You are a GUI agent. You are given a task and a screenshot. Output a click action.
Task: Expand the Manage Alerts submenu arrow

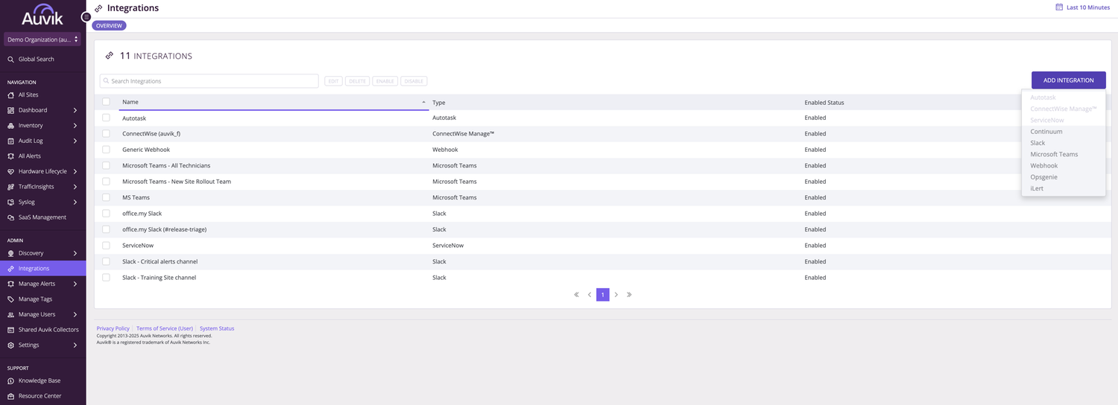[75, 284]
